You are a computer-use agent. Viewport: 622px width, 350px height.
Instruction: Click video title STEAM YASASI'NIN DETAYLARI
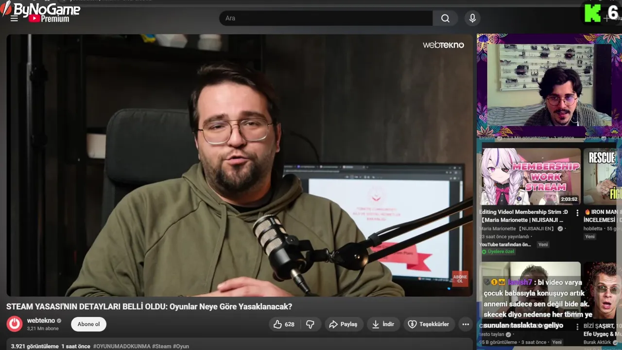(149, 307)
